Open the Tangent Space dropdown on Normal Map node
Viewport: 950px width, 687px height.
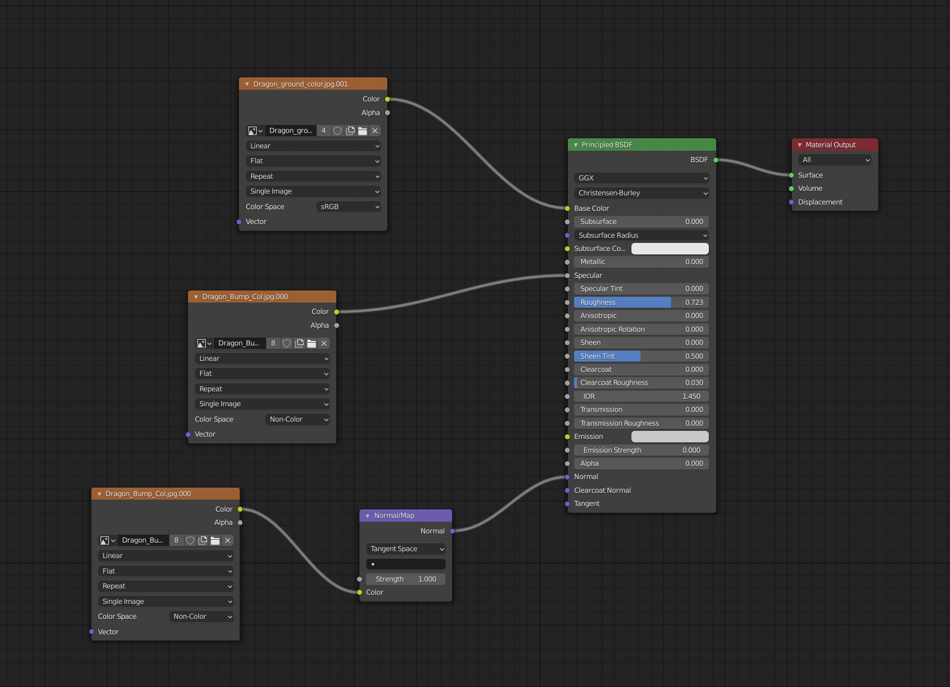(x=406, y=548)
